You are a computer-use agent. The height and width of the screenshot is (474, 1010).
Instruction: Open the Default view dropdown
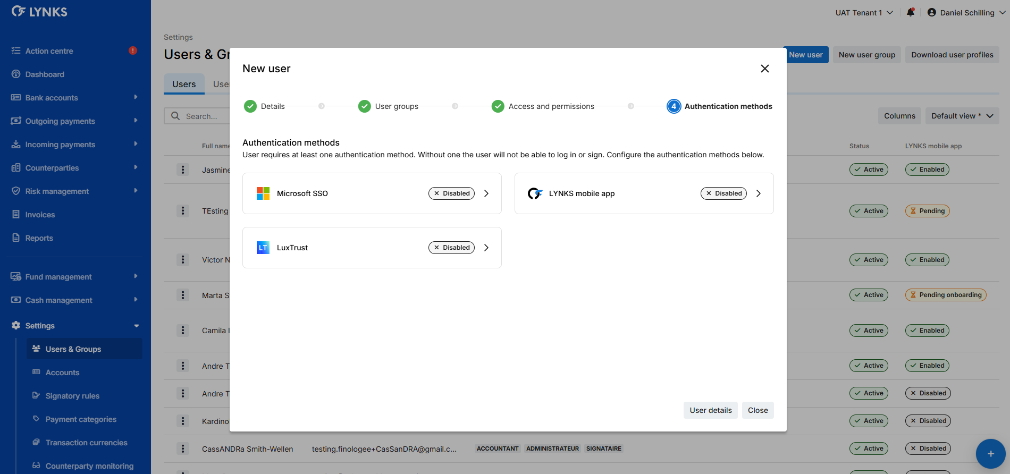(x=962, y=116)
